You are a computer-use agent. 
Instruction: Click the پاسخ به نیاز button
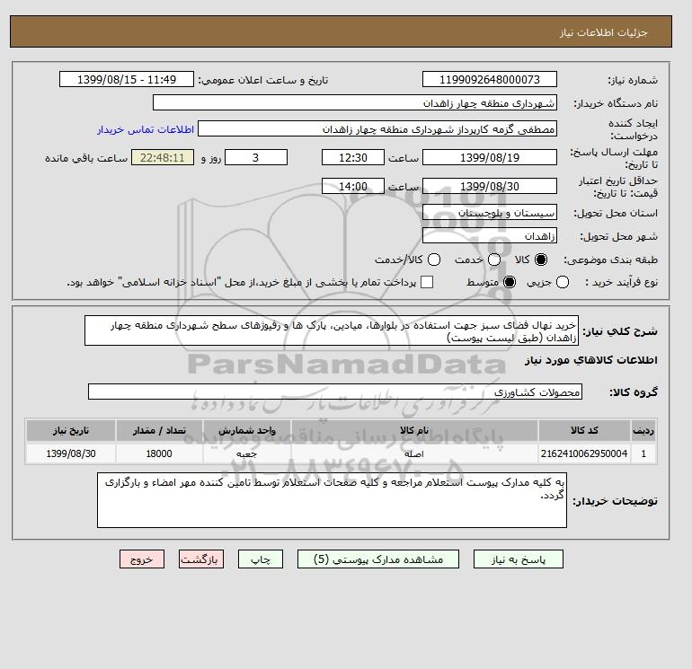pos(519,559)
